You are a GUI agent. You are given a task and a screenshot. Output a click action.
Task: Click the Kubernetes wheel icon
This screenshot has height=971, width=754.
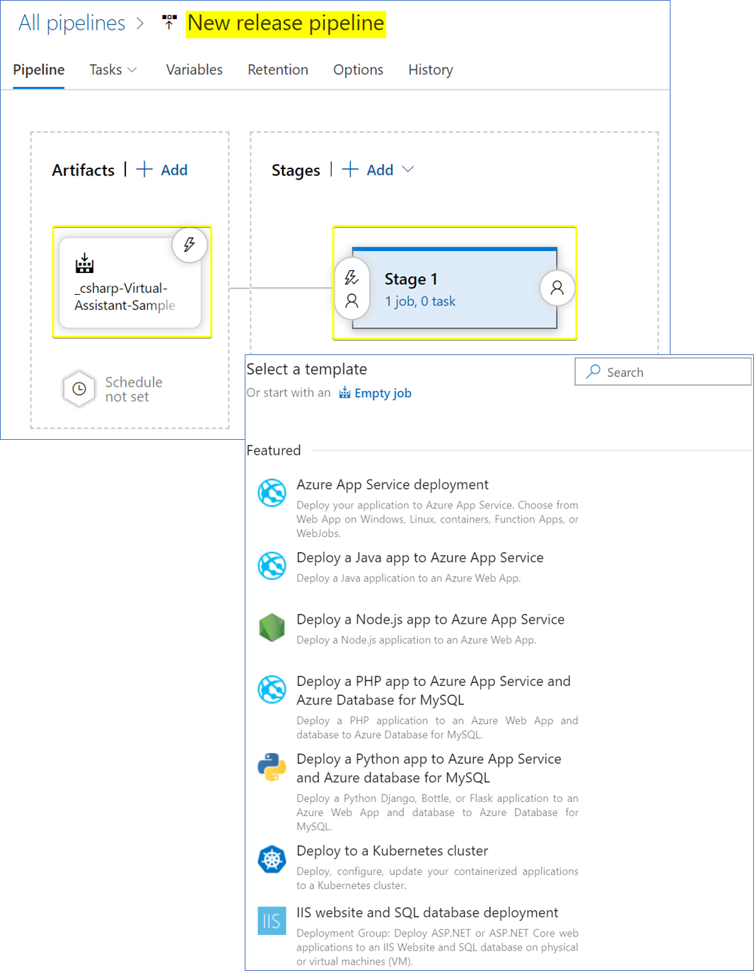coord(272,859)
